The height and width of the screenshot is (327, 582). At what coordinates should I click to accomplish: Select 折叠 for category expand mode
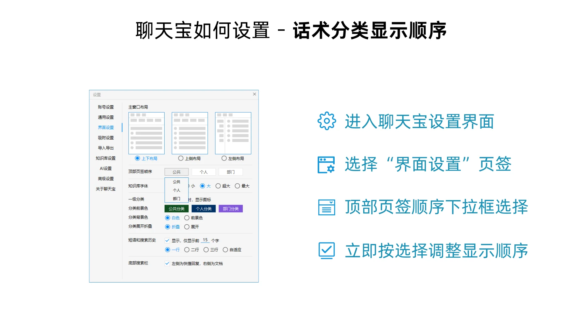(x=167, y=227)
